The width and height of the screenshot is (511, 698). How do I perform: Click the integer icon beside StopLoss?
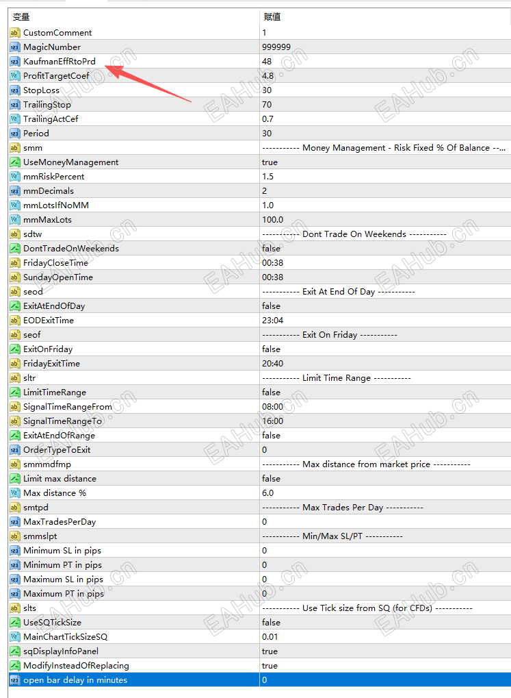pos(14,90)
